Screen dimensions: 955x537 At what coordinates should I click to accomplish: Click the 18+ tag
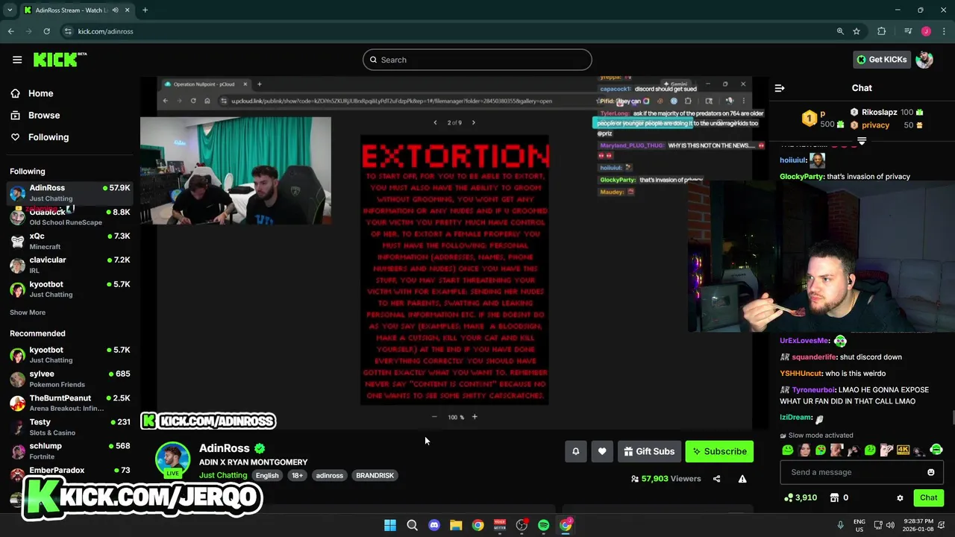coord(297,475)
